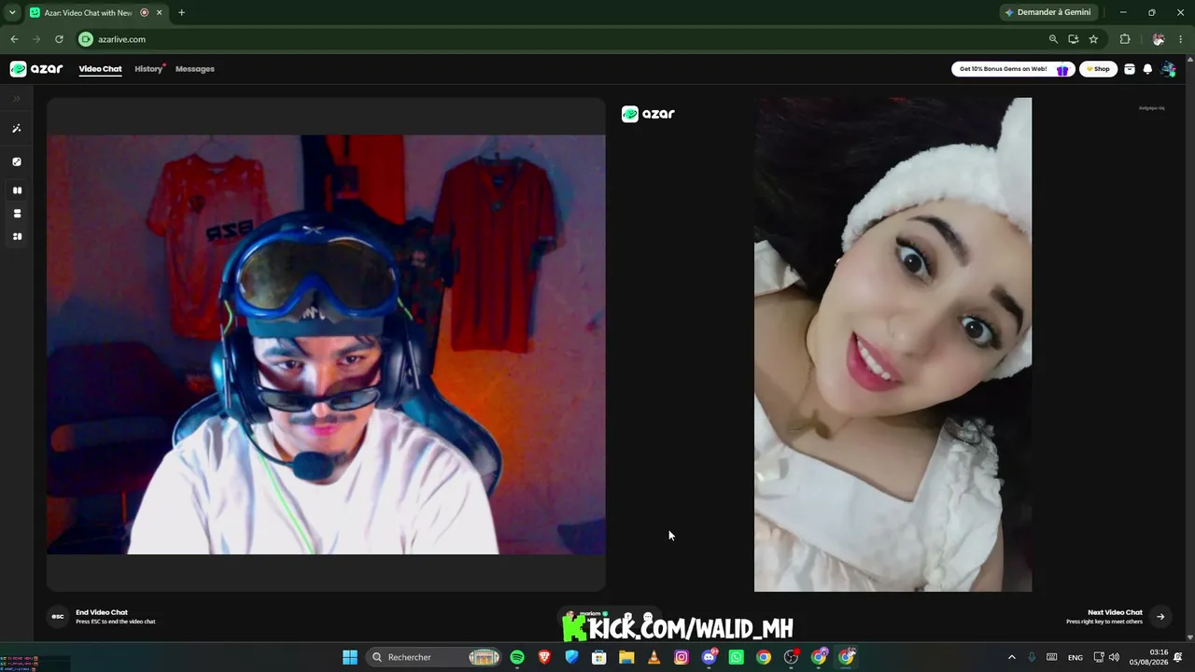
Task: Open Spotify from the taskbar
Action: tap(517, 657)
